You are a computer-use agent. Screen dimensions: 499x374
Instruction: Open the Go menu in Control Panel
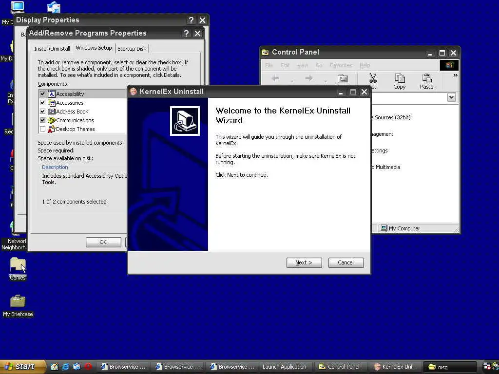(319, 65)
